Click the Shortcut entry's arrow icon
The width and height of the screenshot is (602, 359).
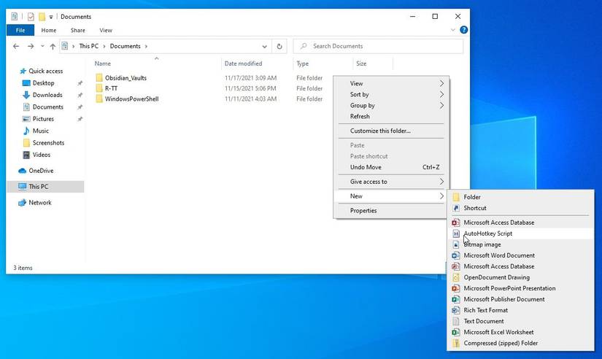click(x=456, y=208)
